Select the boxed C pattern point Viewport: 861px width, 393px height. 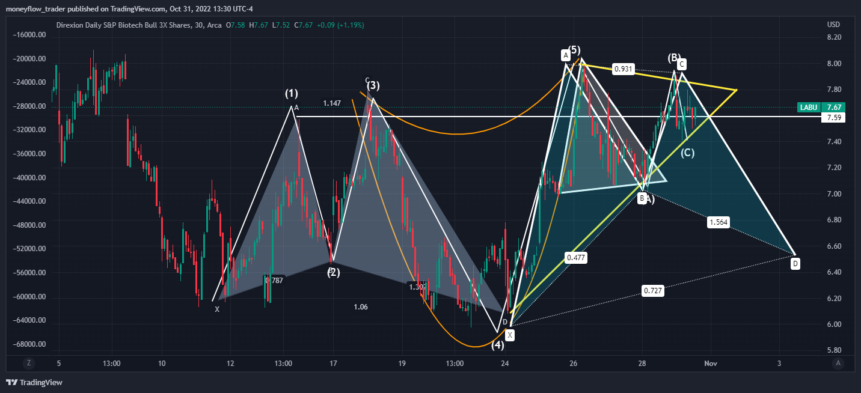pos(682,64)
